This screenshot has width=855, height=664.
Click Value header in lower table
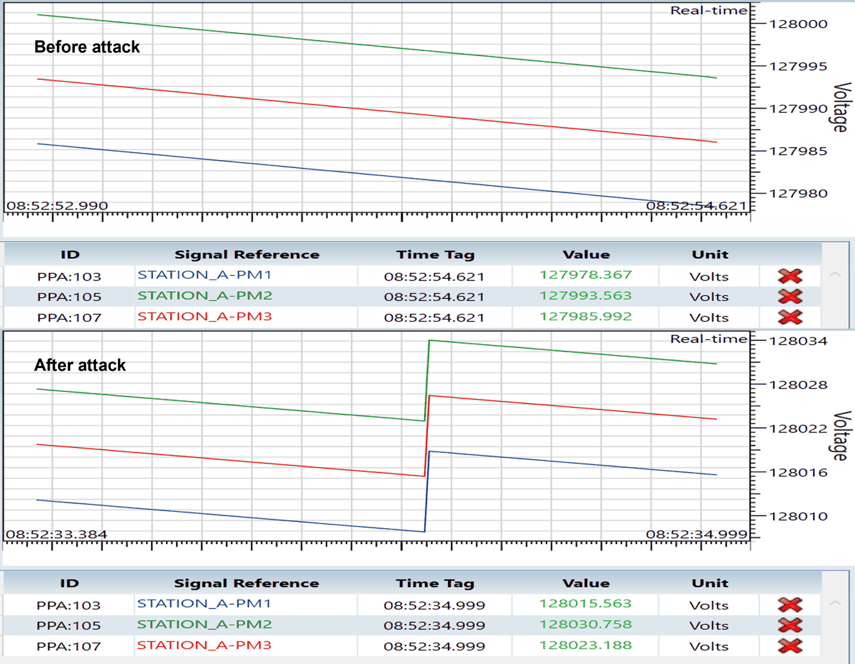pyautogui.click(x=586, y=583)
